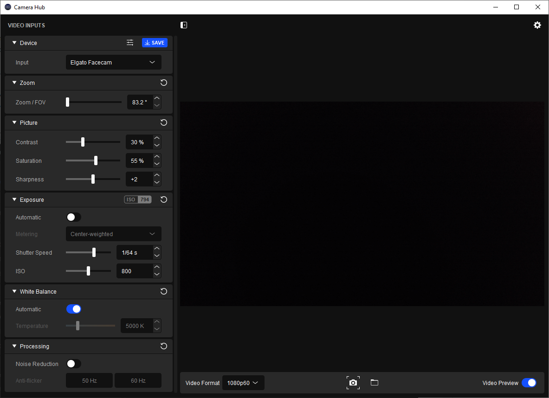Viewport: 549px width, 398px height.
Task: Click the ISO value field 800
Action: (135, 271)
